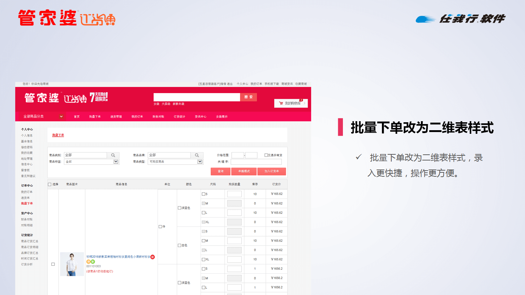Click the 商品品牌 search magnifier icon
The height and width of the screenshot is (295, 525).
[197, 155]
